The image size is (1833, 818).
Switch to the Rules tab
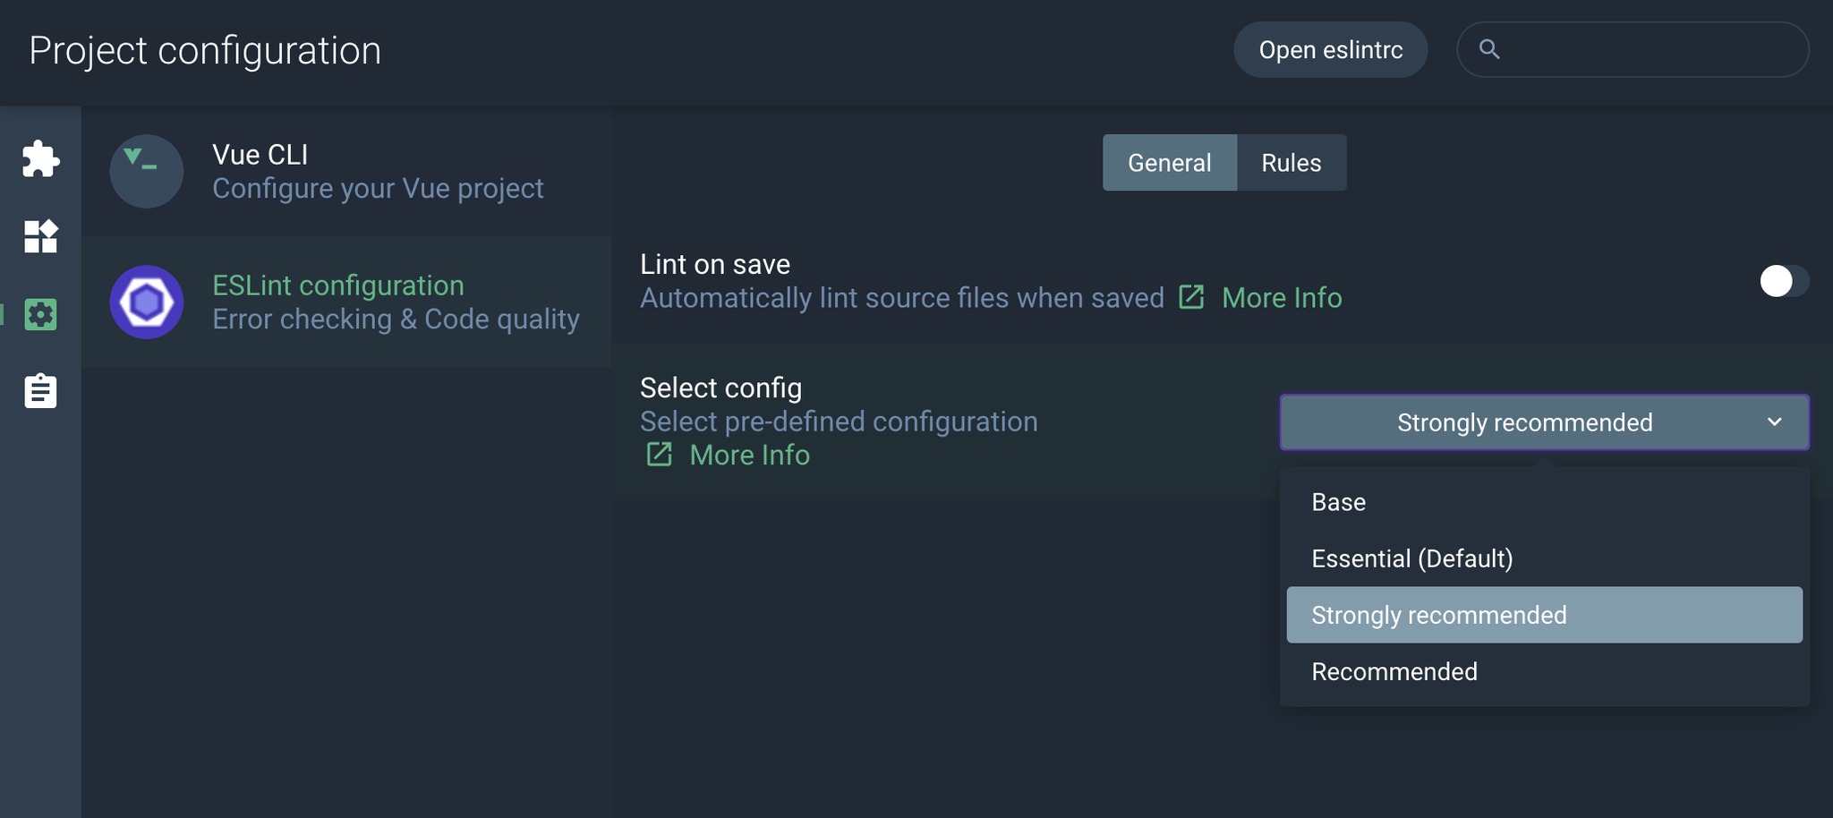[1292, 163]
